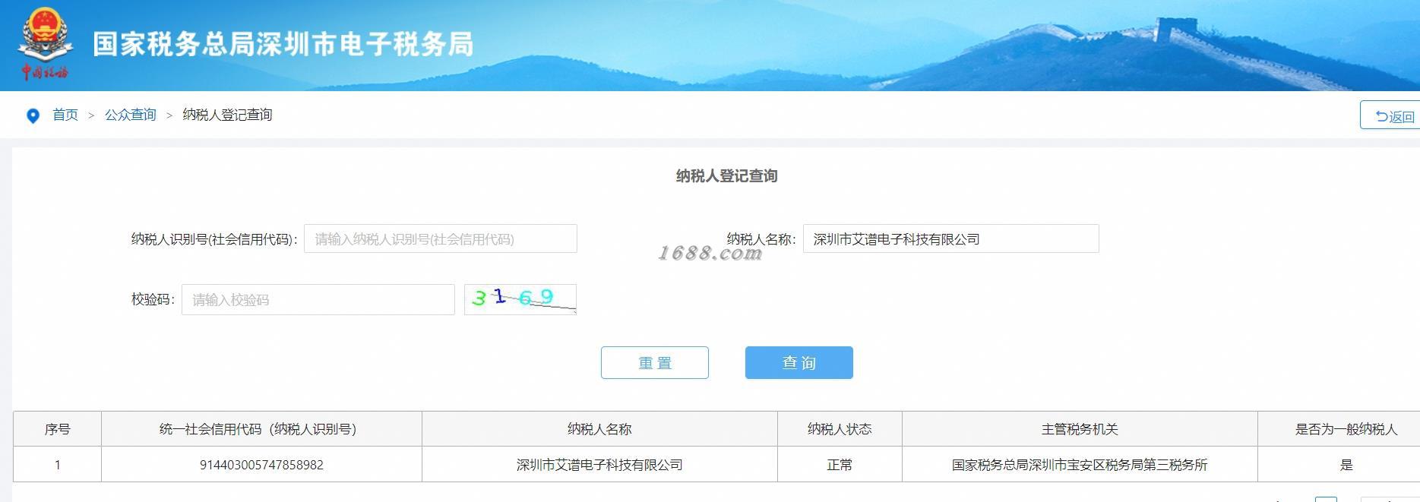Select tax authority cell 宝安区税务局第三税务所

click(1080, 464)
